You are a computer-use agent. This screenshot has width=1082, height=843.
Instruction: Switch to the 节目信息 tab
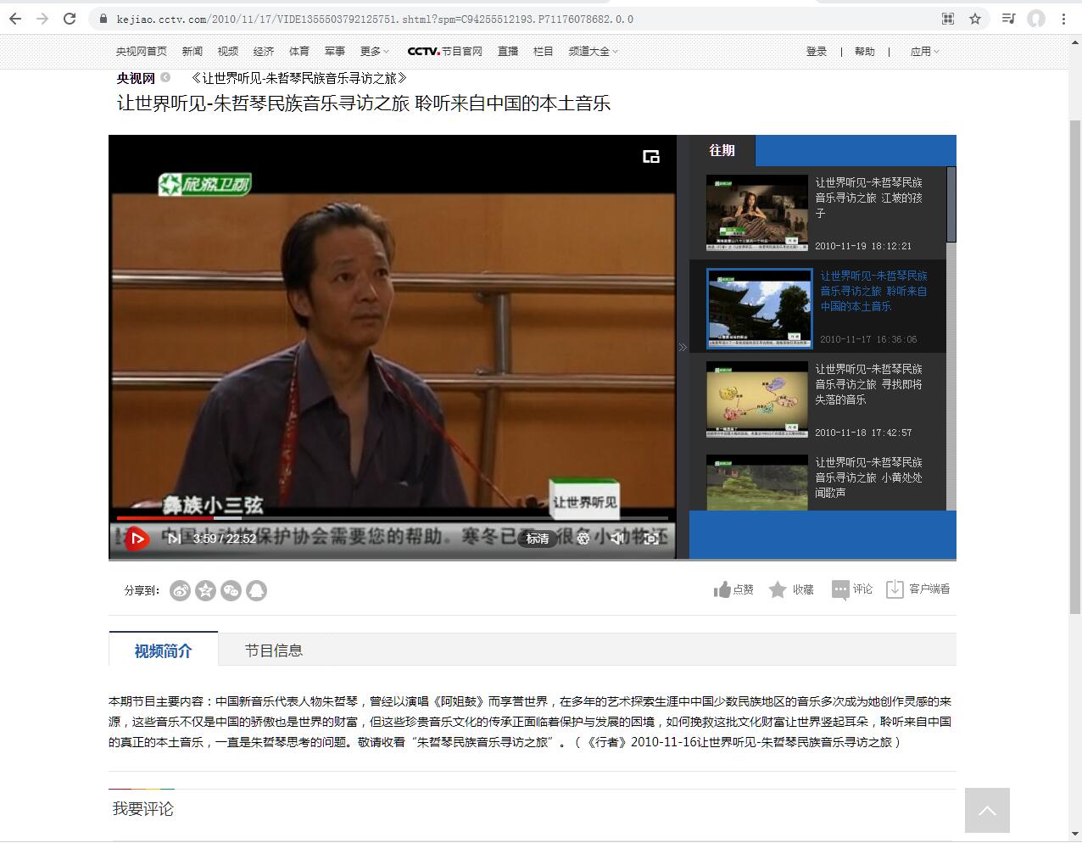[x=273, y=650]
